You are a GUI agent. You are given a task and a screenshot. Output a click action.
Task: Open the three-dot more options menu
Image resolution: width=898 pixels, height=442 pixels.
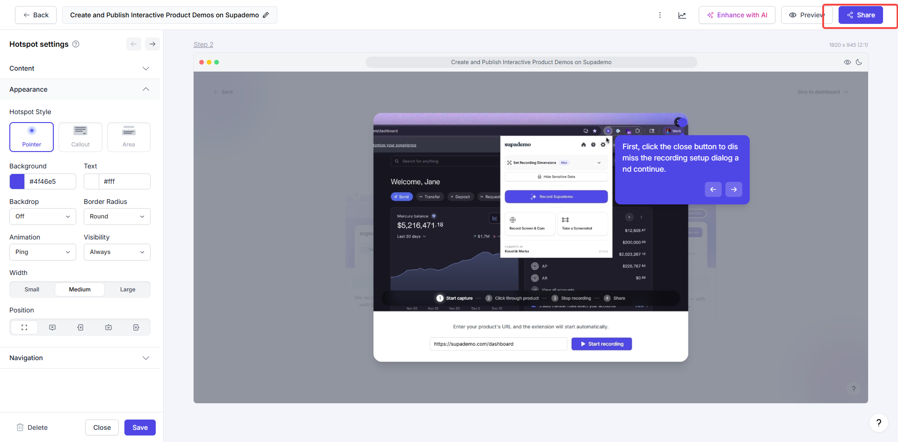pos(660,15)
